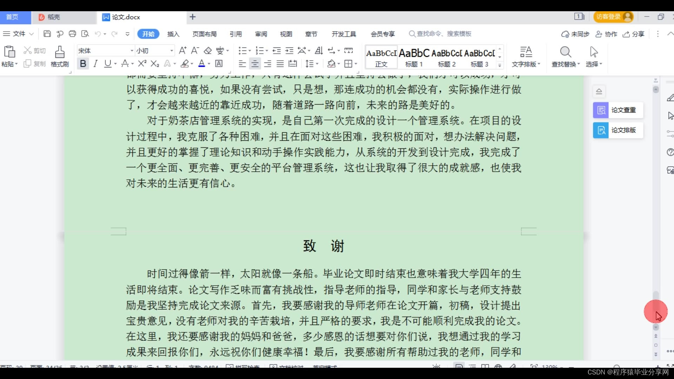Screen dimensions: 674x379
Task: Click the italic formatting icon
Action: point(95,64)
